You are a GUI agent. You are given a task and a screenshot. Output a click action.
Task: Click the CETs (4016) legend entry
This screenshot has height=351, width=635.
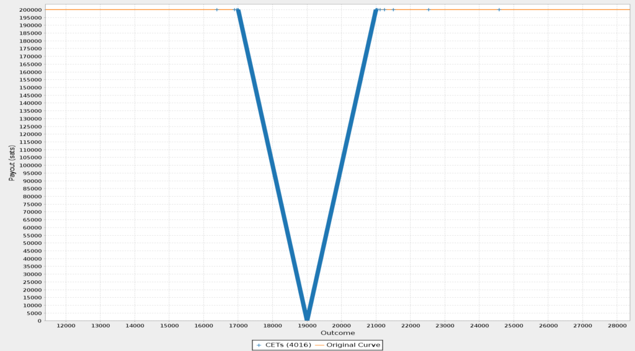pyautogui.click(x=283, y=345)
